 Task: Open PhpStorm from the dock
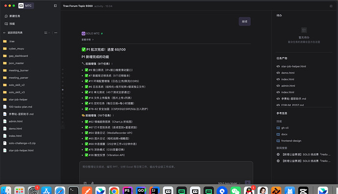coord(128,191)
